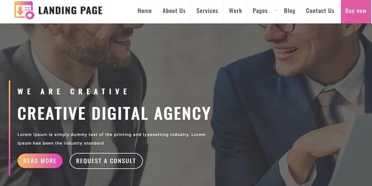Click the dark striped necktie of bearded man
Viewport: 372px width, 186px height.
[82, 133]
